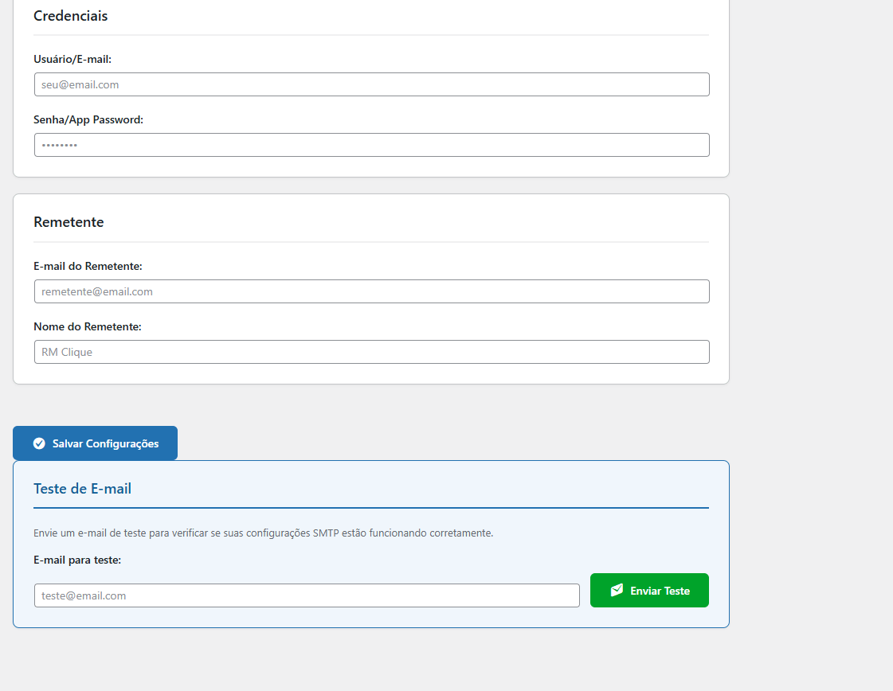
Task: Click the paper plane icon on Enviar Teste
Action: pyautogui.click(x=617, y=590)
